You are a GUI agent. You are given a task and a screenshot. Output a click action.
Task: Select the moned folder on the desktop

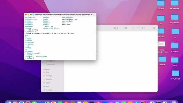tap(162, 59)
